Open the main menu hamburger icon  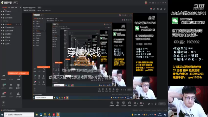[158, 3]
